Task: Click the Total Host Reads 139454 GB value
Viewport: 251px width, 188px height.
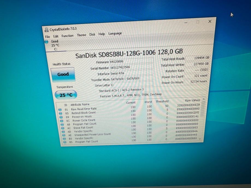Action: (x=197, y=58)
